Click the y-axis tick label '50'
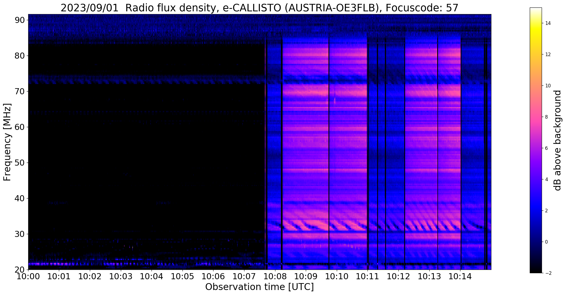This screenshot has height=295, width=566. 19,163
